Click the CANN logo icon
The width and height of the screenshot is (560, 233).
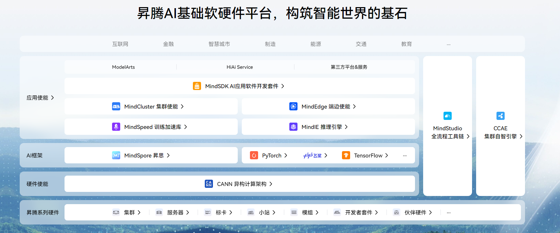(209, 184)
